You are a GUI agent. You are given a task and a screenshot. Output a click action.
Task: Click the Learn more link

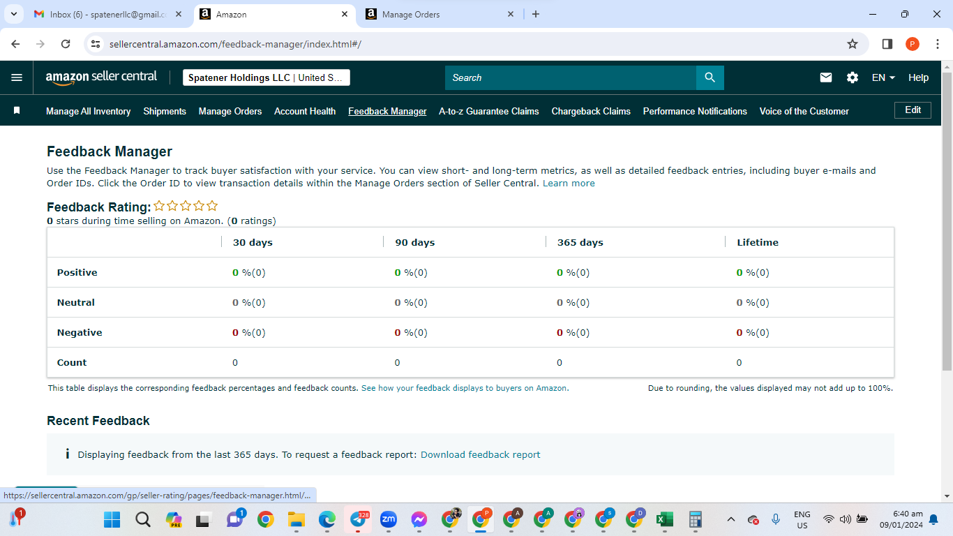pos(569,183)
